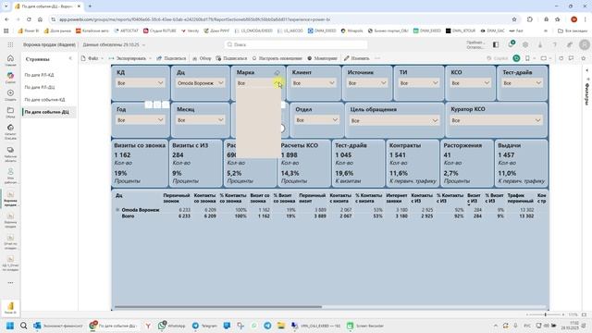Viewport: 592px width, 333px height.
Task: Expand the Фильтры pane on the right
Action: [x=587, y=71]
